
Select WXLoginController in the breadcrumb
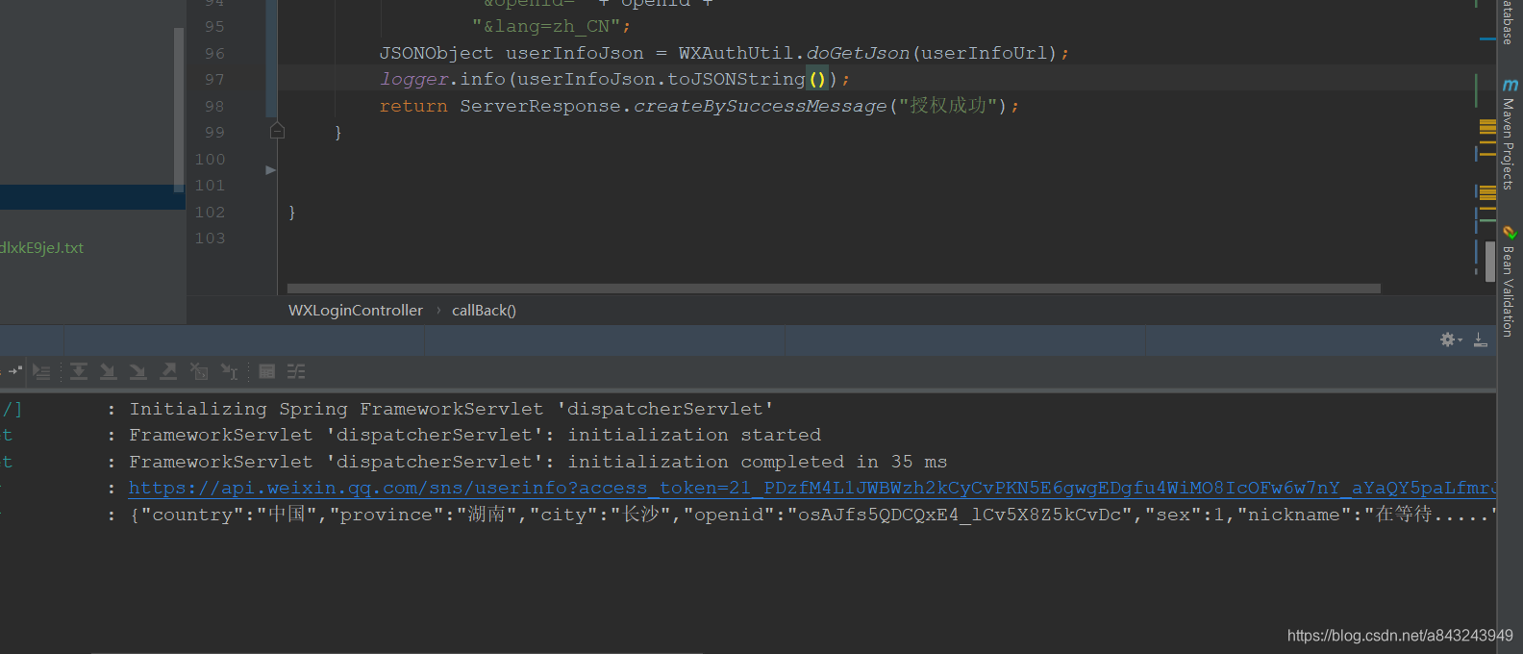point(356,311)
